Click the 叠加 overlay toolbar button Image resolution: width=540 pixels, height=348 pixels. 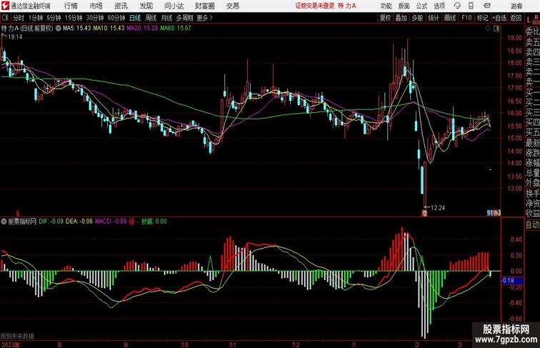(401, 18)
